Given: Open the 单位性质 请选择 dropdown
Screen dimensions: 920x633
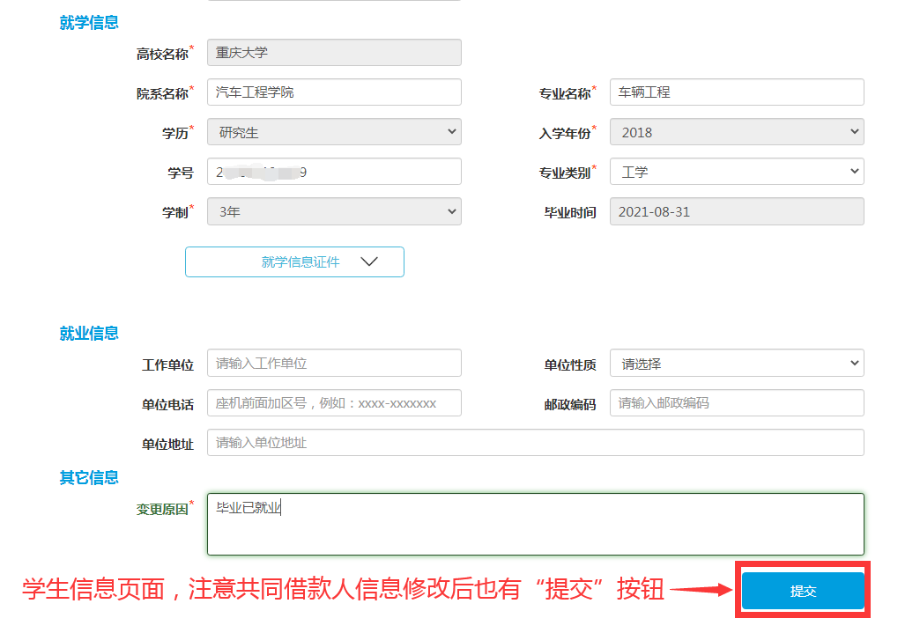Looking at the screenshot, I should coord(737,363).
